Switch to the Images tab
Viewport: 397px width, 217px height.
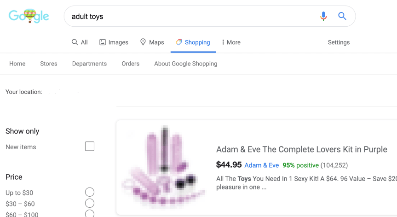(114, 42)
